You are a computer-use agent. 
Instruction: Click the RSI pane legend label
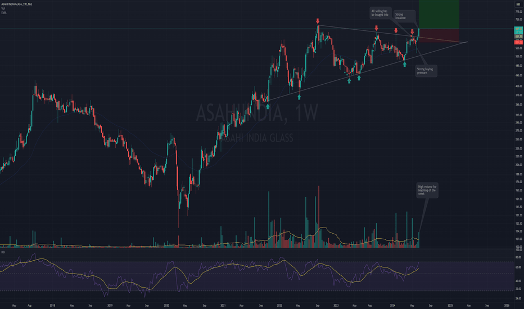pos(3,252)
